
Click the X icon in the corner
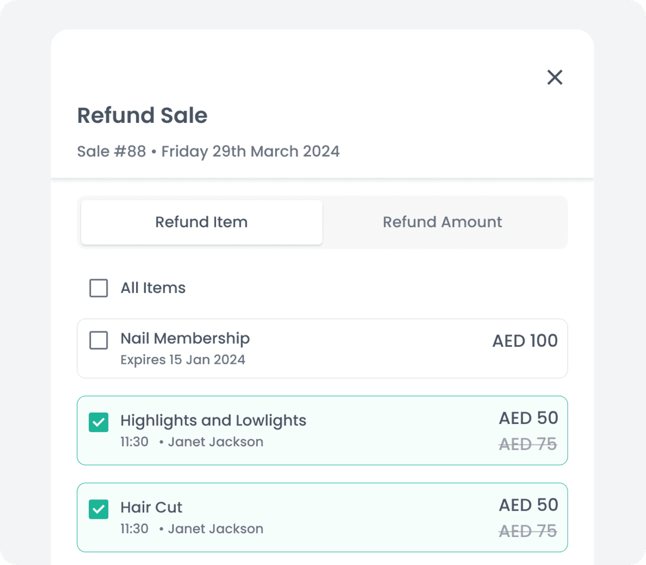tap(554, 77)
